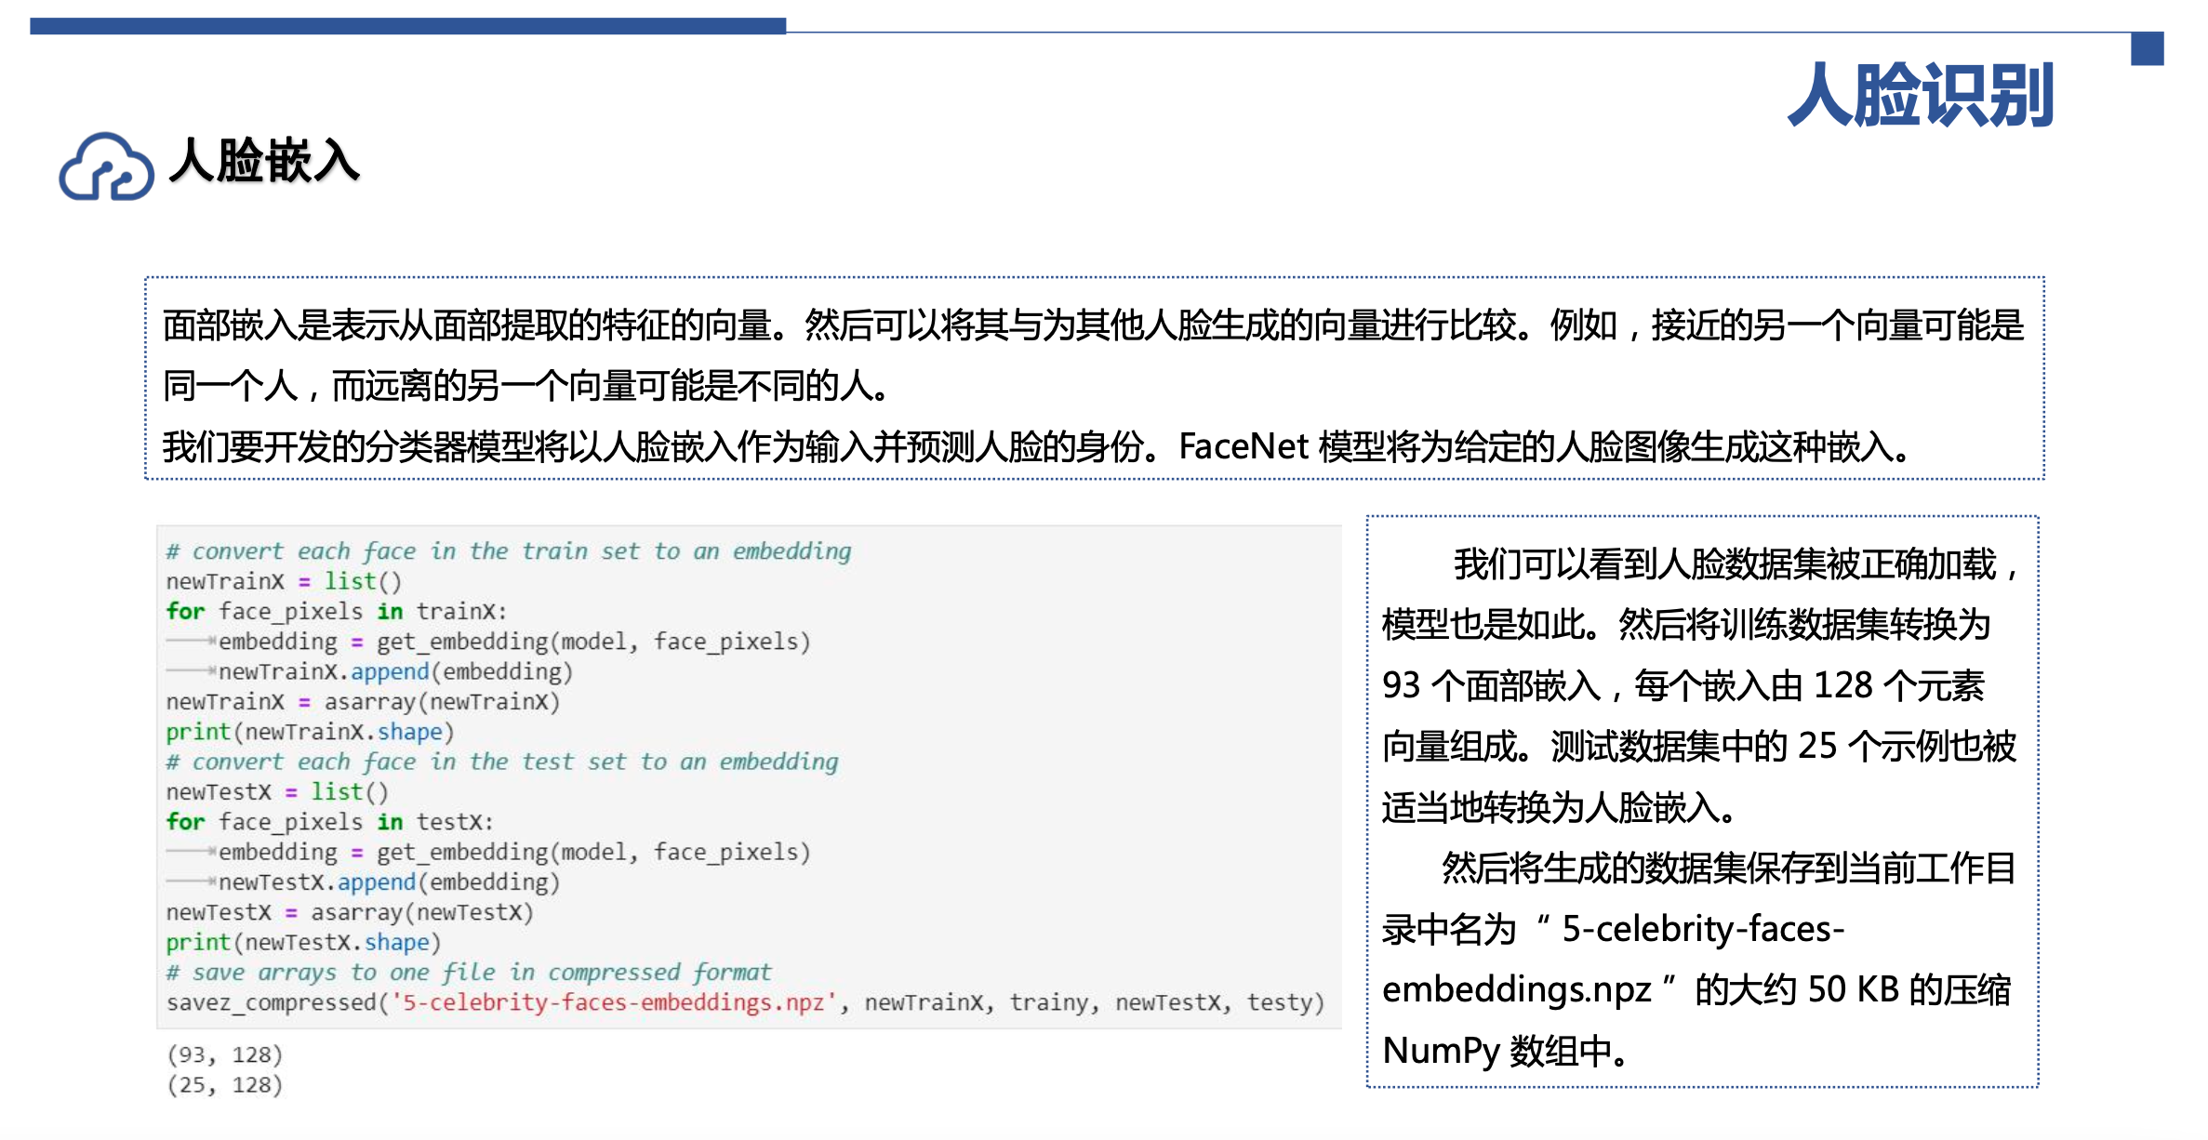This screenshot has height=1140, width=2208.
Task: Click comment 'convert each face in the test set'
Action: 502,762
